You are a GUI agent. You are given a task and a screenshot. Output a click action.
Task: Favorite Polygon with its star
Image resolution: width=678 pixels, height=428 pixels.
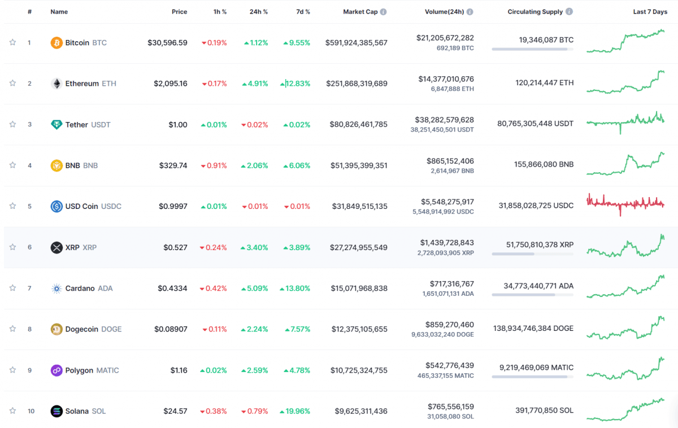tap(12, 370)
